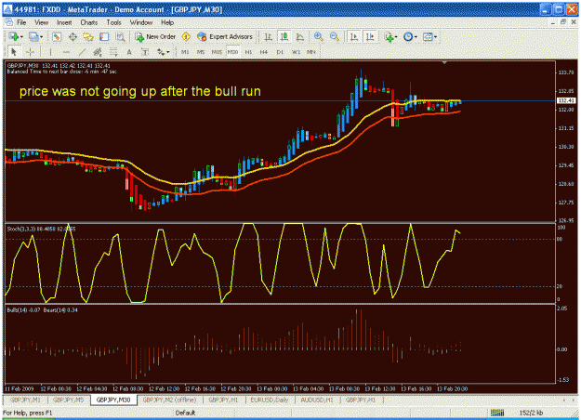Image resolution: width=581 pixels, height=420 pixels.
Task: Open the File menu
Action: tap(21, 22)
